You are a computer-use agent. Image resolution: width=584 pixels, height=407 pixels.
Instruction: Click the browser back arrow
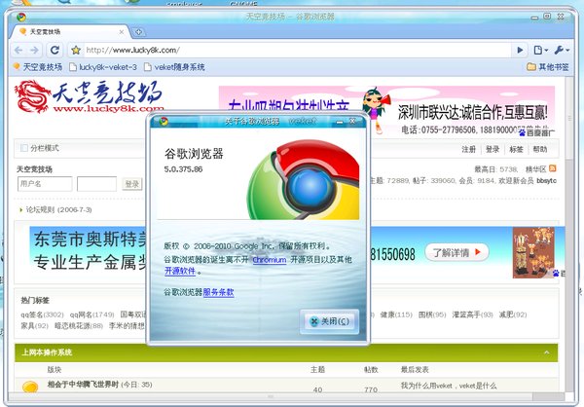[18, 50]
